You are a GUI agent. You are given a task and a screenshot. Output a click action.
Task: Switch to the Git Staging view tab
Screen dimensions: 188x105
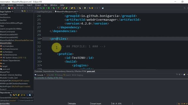77,75
